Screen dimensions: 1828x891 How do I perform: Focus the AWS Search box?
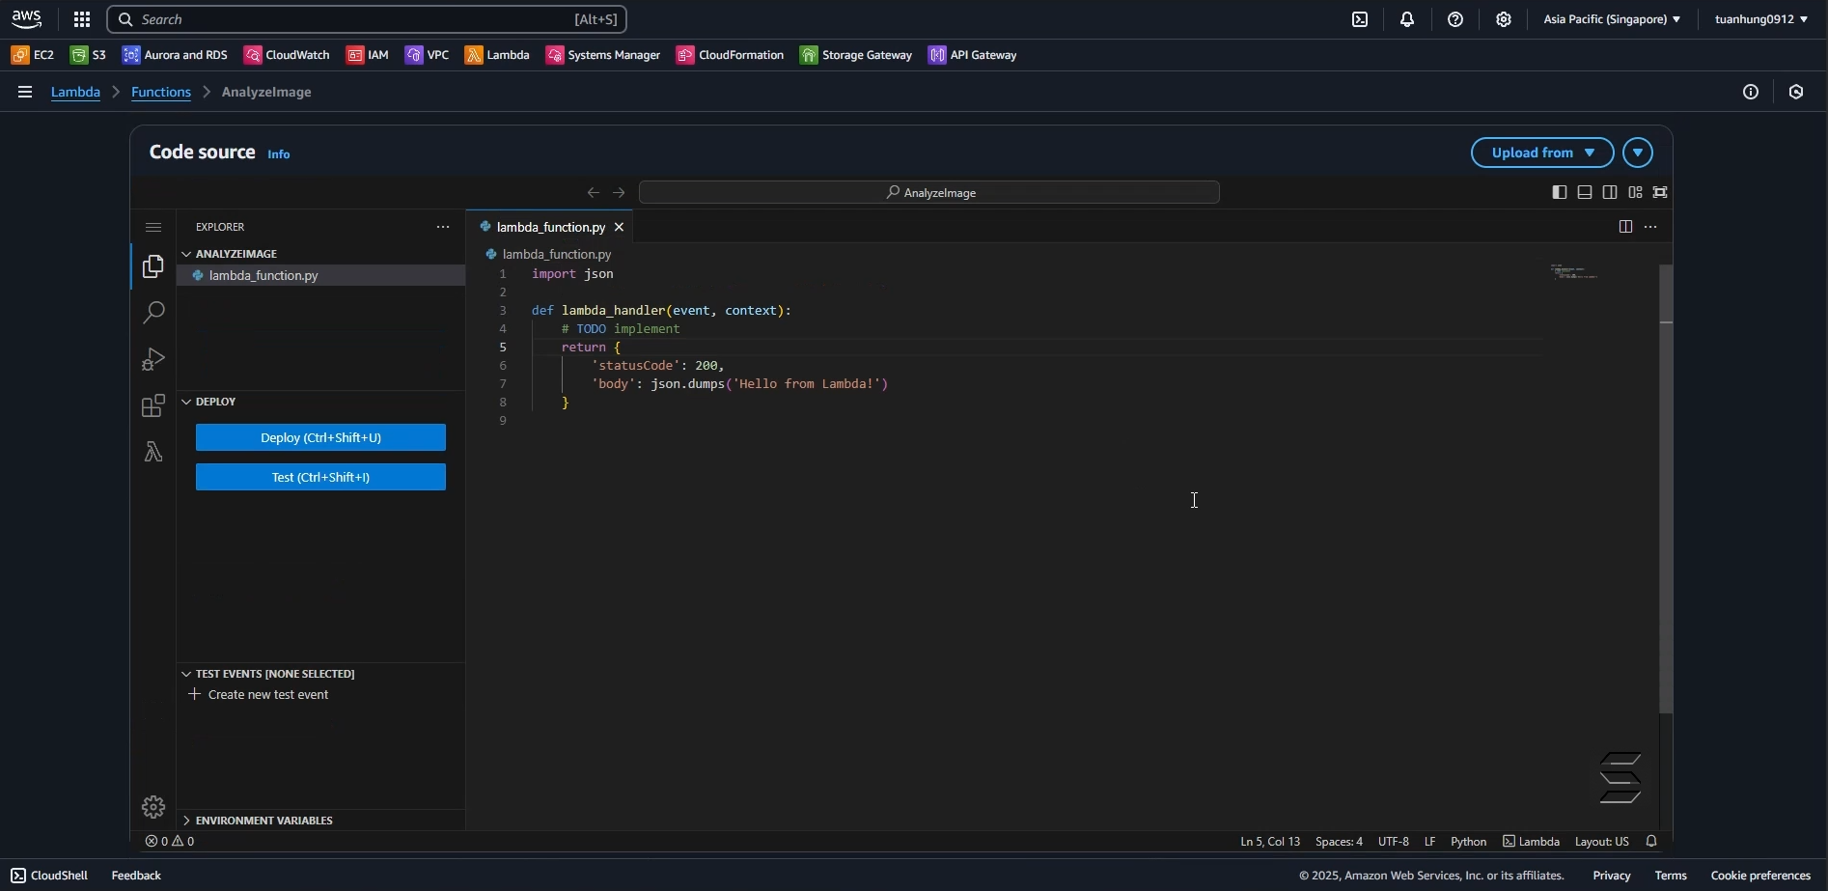coord(367,19)
